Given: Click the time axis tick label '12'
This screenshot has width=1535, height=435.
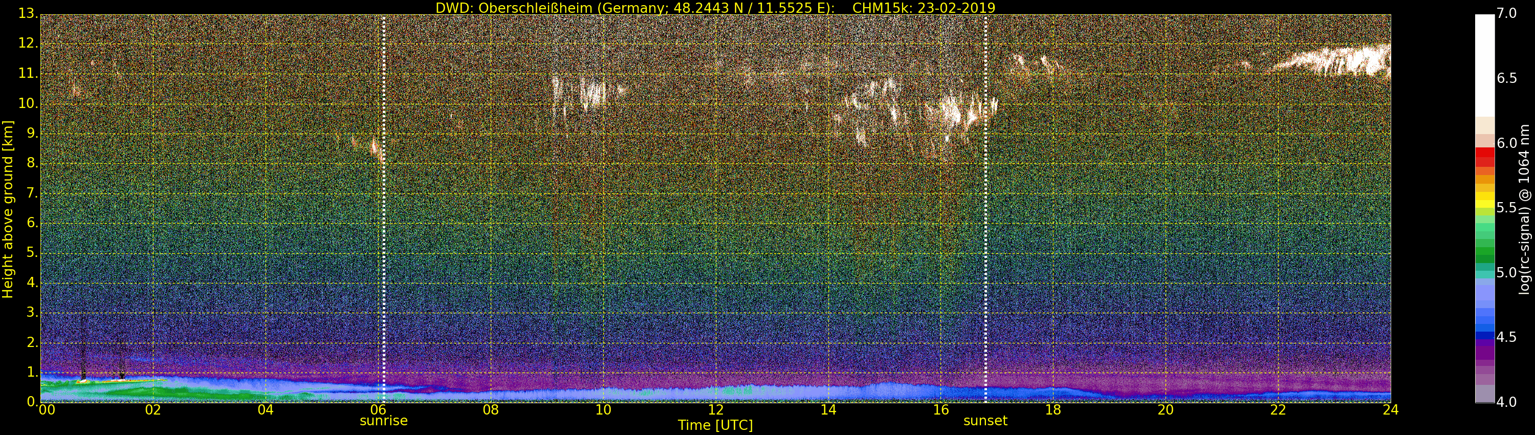Looking at the screenshot, I should [x=716, y=410].
